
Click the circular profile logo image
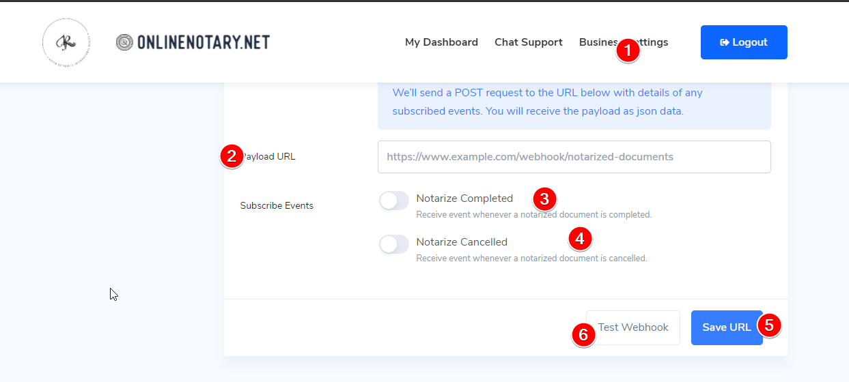[66, 42]
